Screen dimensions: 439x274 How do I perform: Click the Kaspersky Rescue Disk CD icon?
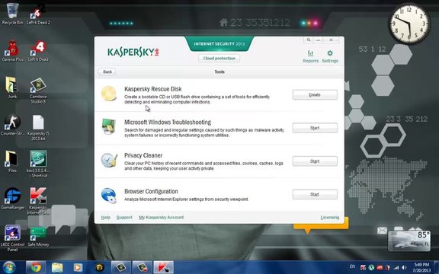pos(109,94)
